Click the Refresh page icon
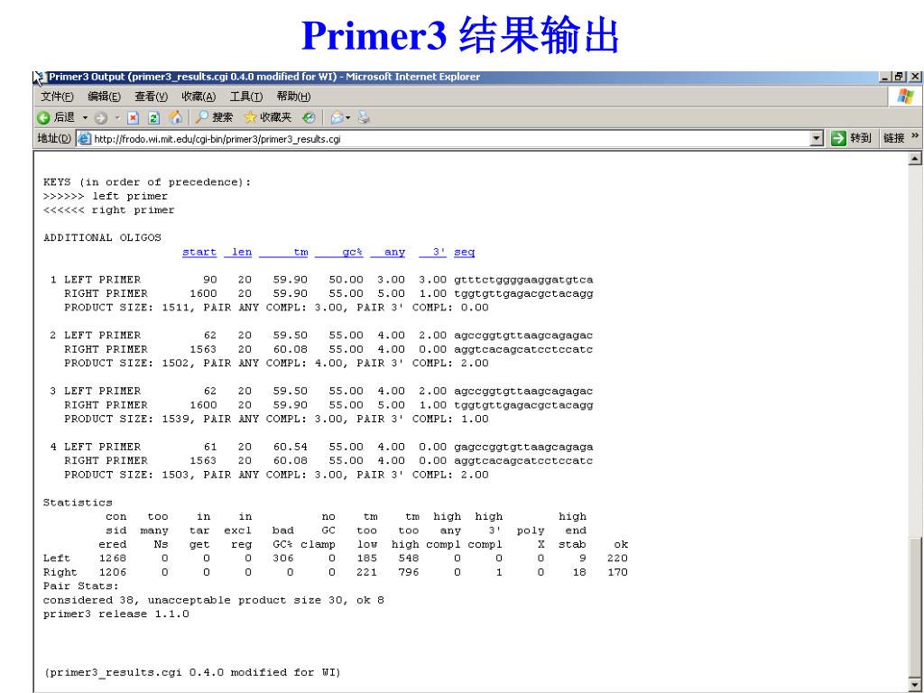 [x=153, y=118]
